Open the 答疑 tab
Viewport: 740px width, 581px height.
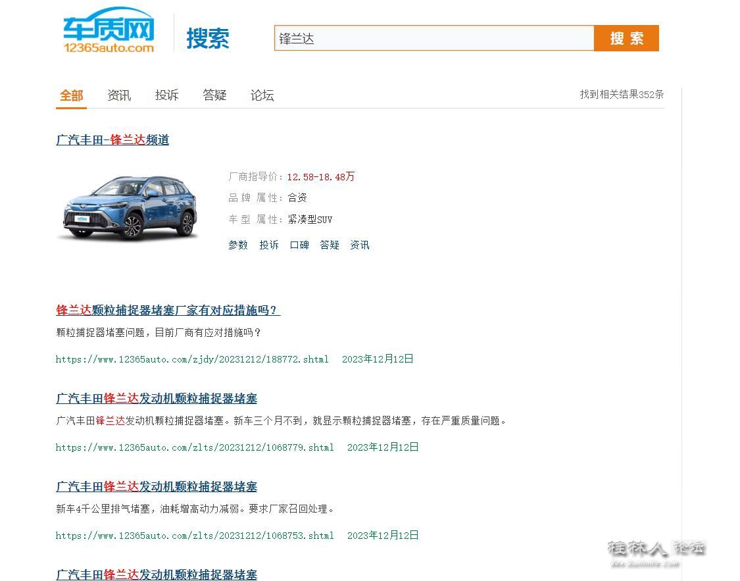[214, 95]
